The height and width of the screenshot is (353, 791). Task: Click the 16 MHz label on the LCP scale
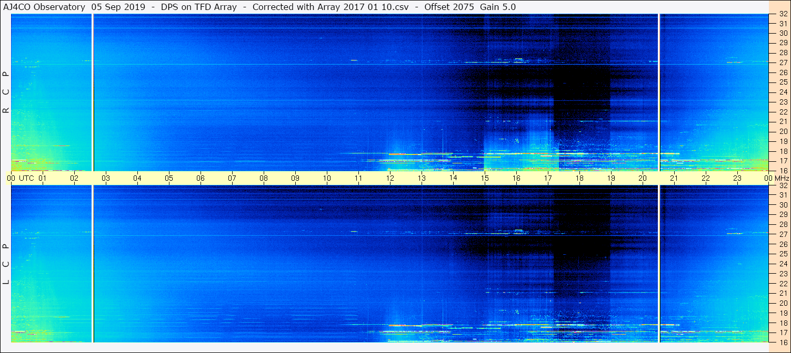tap(783, 342)
